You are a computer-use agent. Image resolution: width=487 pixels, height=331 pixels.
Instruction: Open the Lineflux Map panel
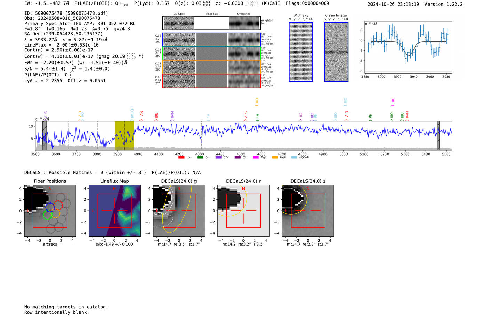tap(114, 211)
